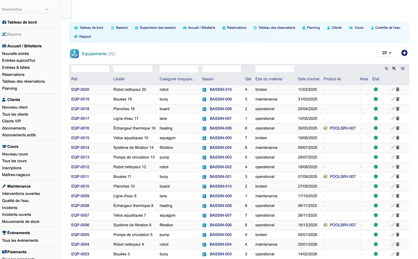Edit EQP-0010 with its pencil icon

click(x=393, y=186)
